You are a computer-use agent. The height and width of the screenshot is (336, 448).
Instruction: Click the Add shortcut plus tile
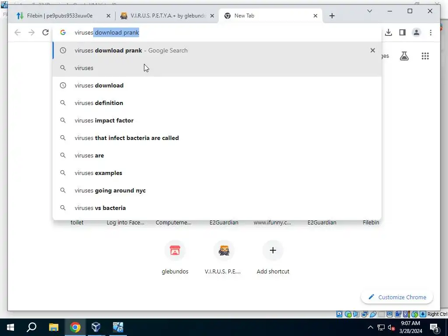tap(273, 257)
